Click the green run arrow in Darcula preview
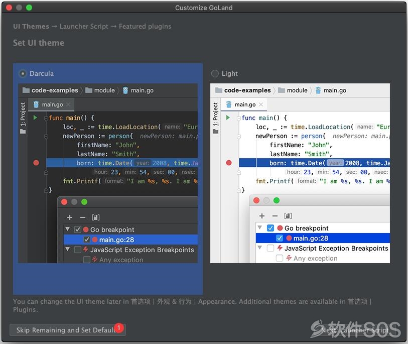This screenshot has width=408, height=344. [x=36, y=118]
